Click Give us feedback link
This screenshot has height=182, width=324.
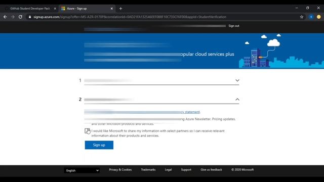pos(211,170)
